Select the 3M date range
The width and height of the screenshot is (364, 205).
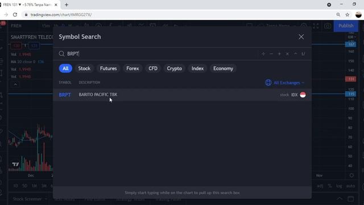[44, 186]
